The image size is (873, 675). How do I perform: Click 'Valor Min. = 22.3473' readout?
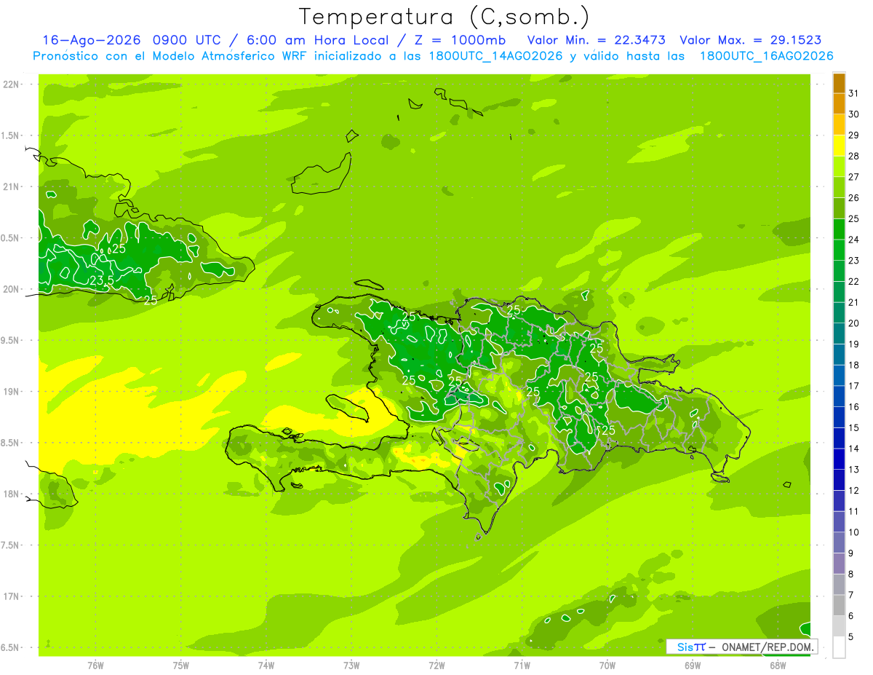(x=596, y=40)
